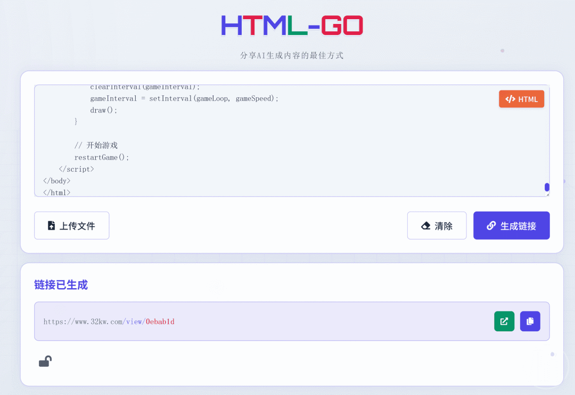Click the 清除 clear button
575x395 pixels.
(437, 225)
